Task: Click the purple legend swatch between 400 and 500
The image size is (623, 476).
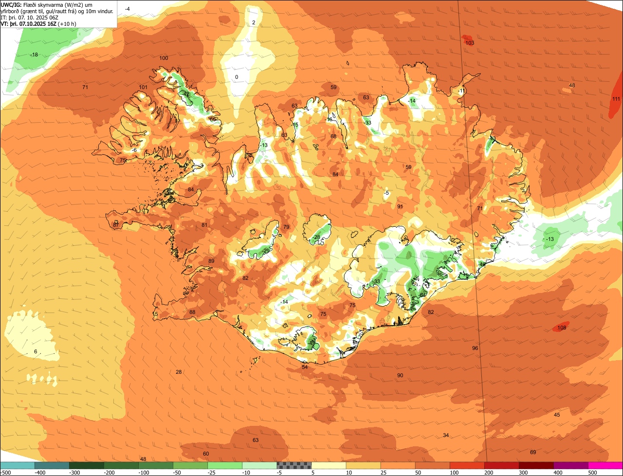Action: coord(571,465)
